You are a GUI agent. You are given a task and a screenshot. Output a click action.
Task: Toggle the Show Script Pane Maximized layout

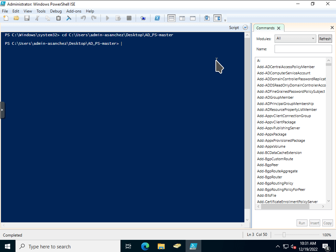(x=193, y=18)
